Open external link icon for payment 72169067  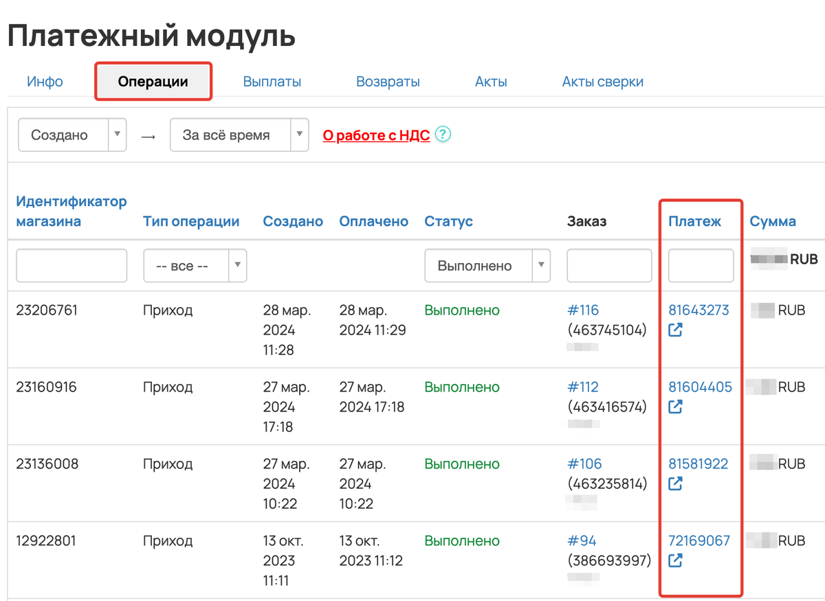click(676, 560)
